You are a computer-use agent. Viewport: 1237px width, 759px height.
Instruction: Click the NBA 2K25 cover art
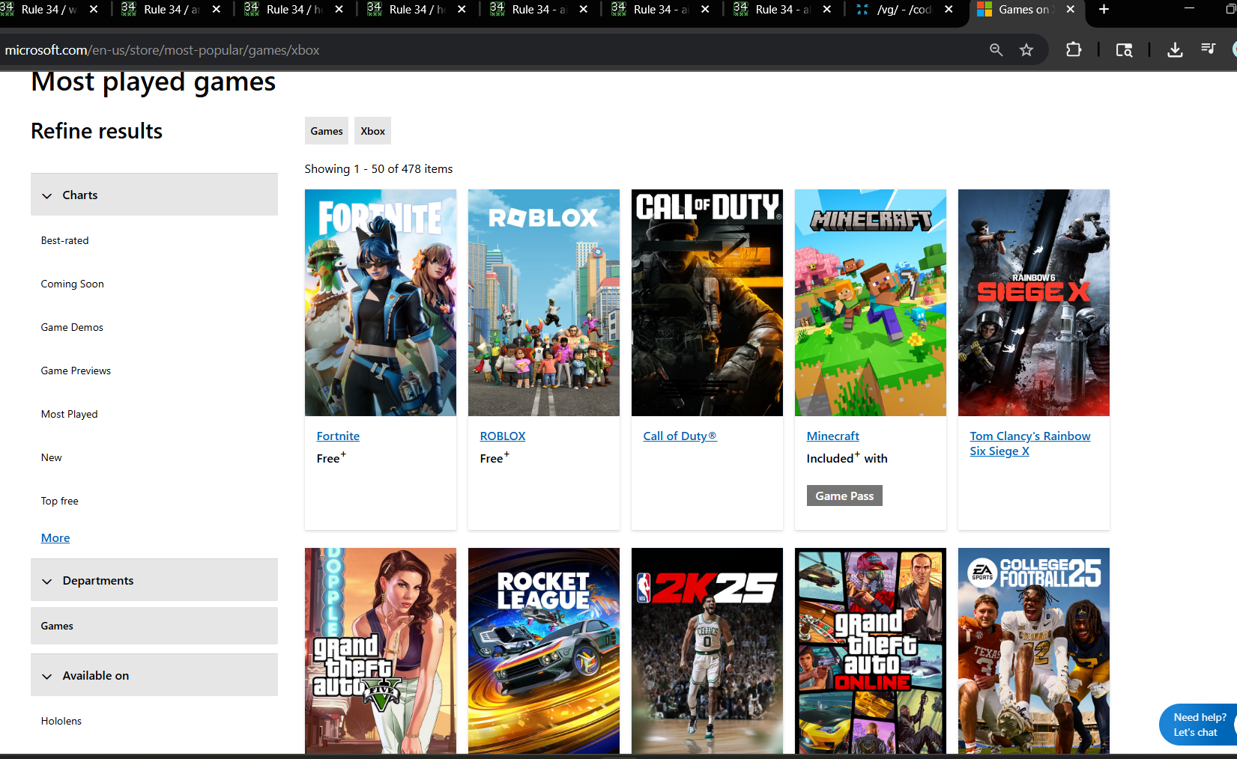707,650
